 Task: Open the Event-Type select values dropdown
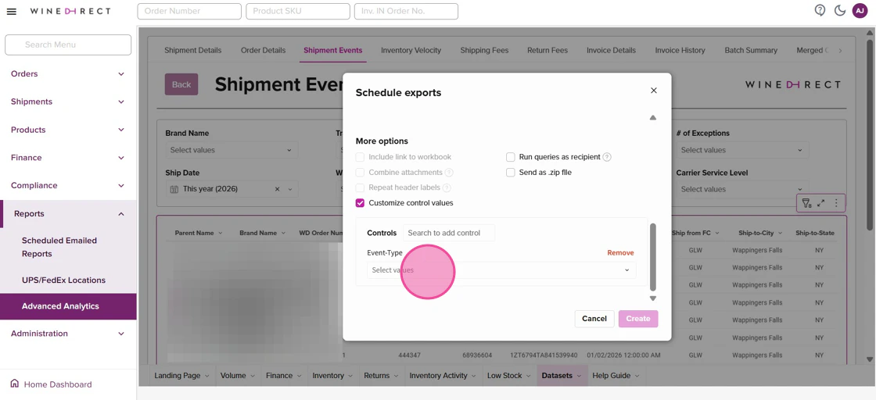tap(501, 270)
